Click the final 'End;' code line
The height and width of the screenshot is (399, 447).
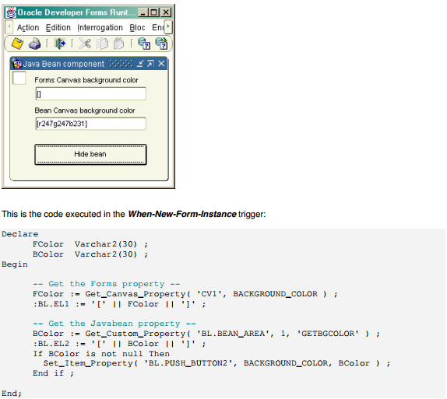[x=12, y=394]
